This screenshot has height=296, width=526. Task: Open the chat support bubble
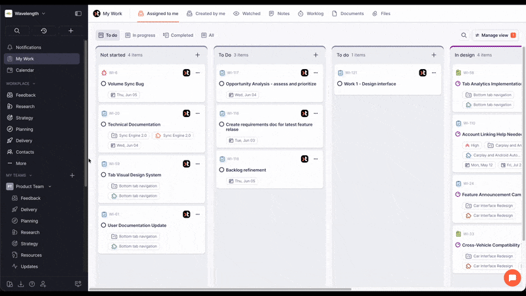[x=512, y=278]
